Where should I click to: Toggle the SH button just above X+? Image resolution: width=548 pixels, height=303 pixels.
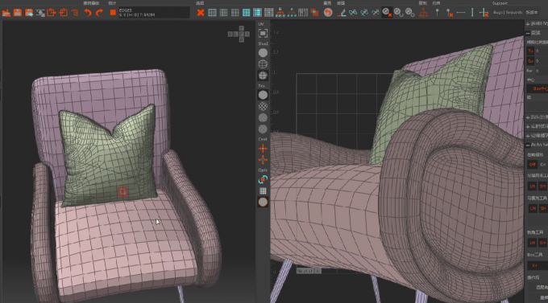[542, 243]
